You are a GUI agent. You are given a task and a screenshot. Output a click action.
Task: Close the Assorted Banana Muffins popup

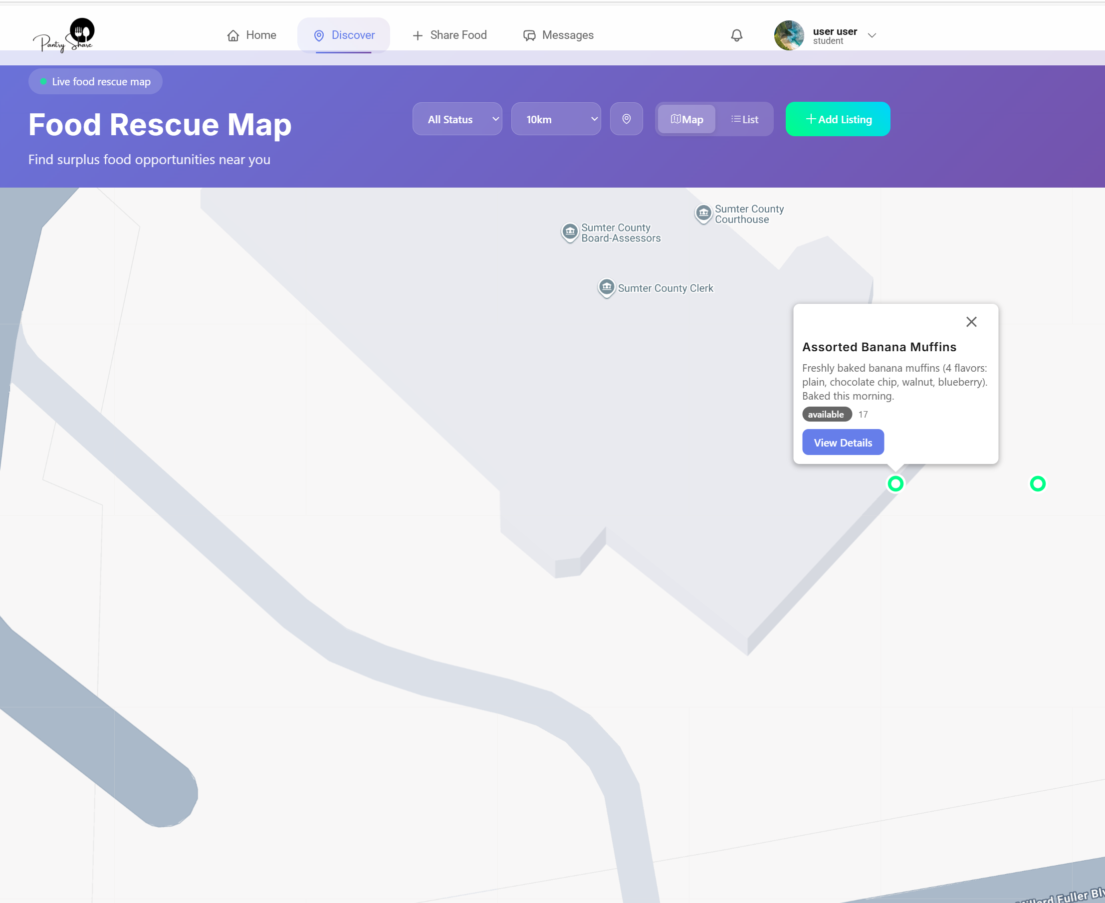pos(971,322)
